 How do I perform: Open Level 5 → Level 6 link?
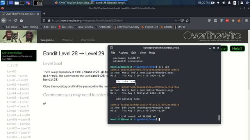point(18,98)
